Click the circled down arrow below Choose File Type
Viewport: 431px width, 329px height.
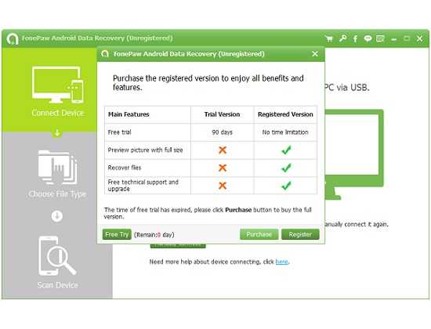point(57,216)
